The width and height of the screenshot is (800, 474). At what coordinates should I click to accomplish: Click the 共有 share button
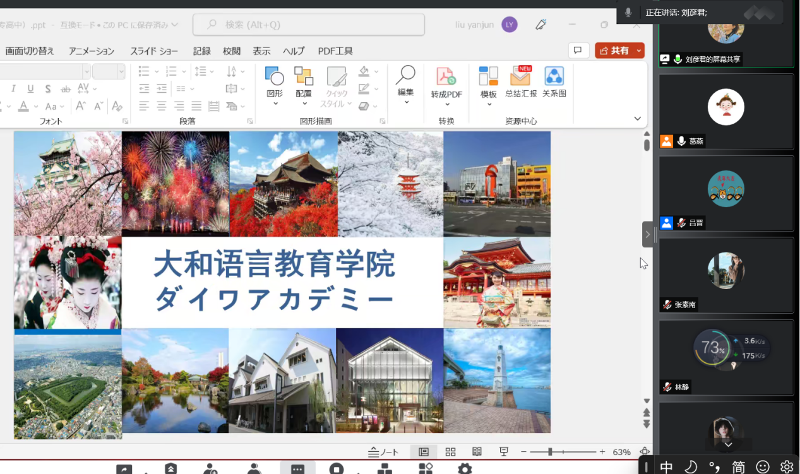[x=614, y=51]
